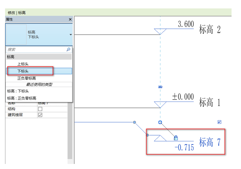This screenshot has width=241, height=169.
Task: Select 下标头 type in list
Action: pos(39,71)
